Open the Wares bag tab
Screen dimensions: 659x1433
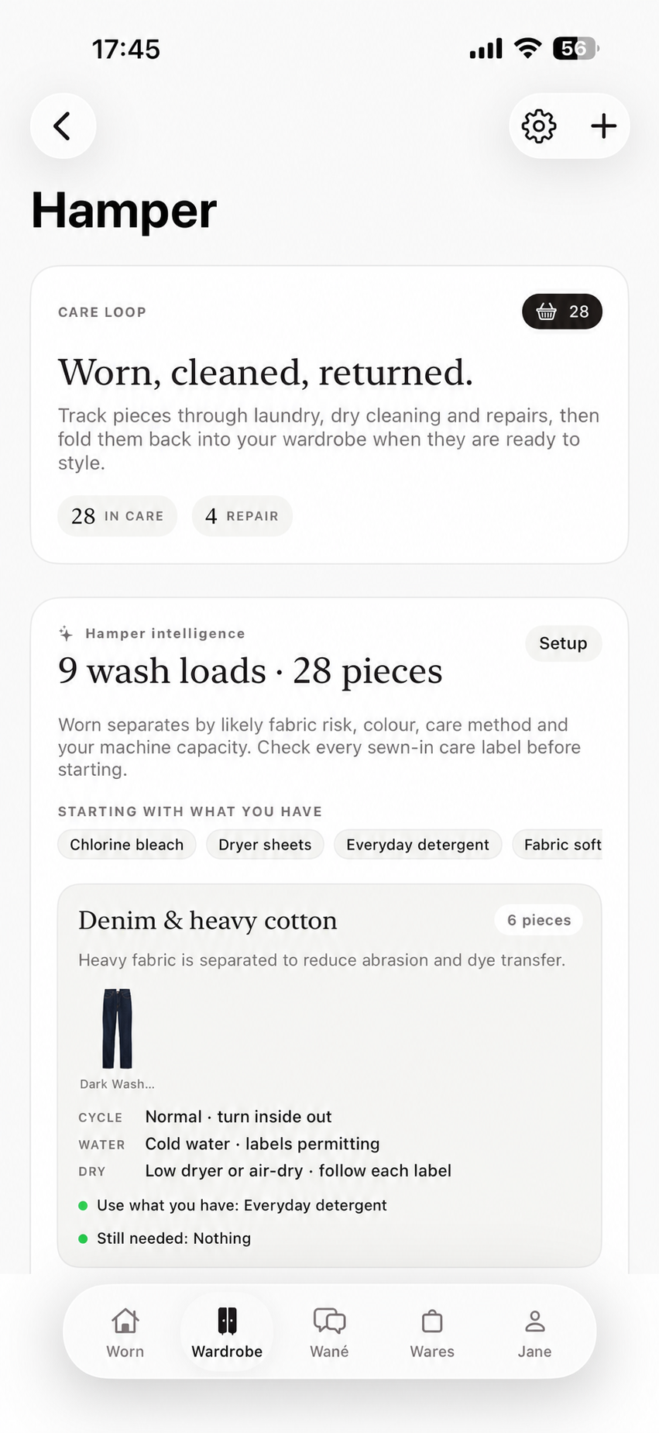pos(432,1332)
